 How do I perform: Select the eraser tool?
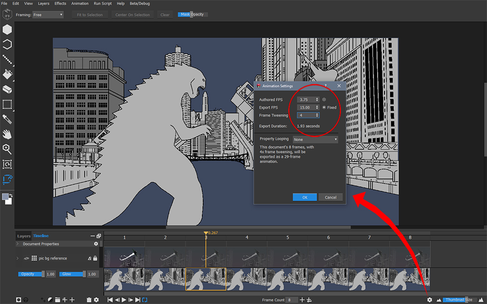click(7, 89)
